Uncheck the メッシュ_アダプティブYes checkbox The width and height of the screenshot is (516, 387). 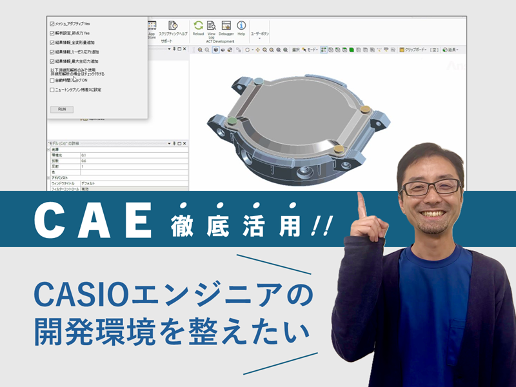52,23
